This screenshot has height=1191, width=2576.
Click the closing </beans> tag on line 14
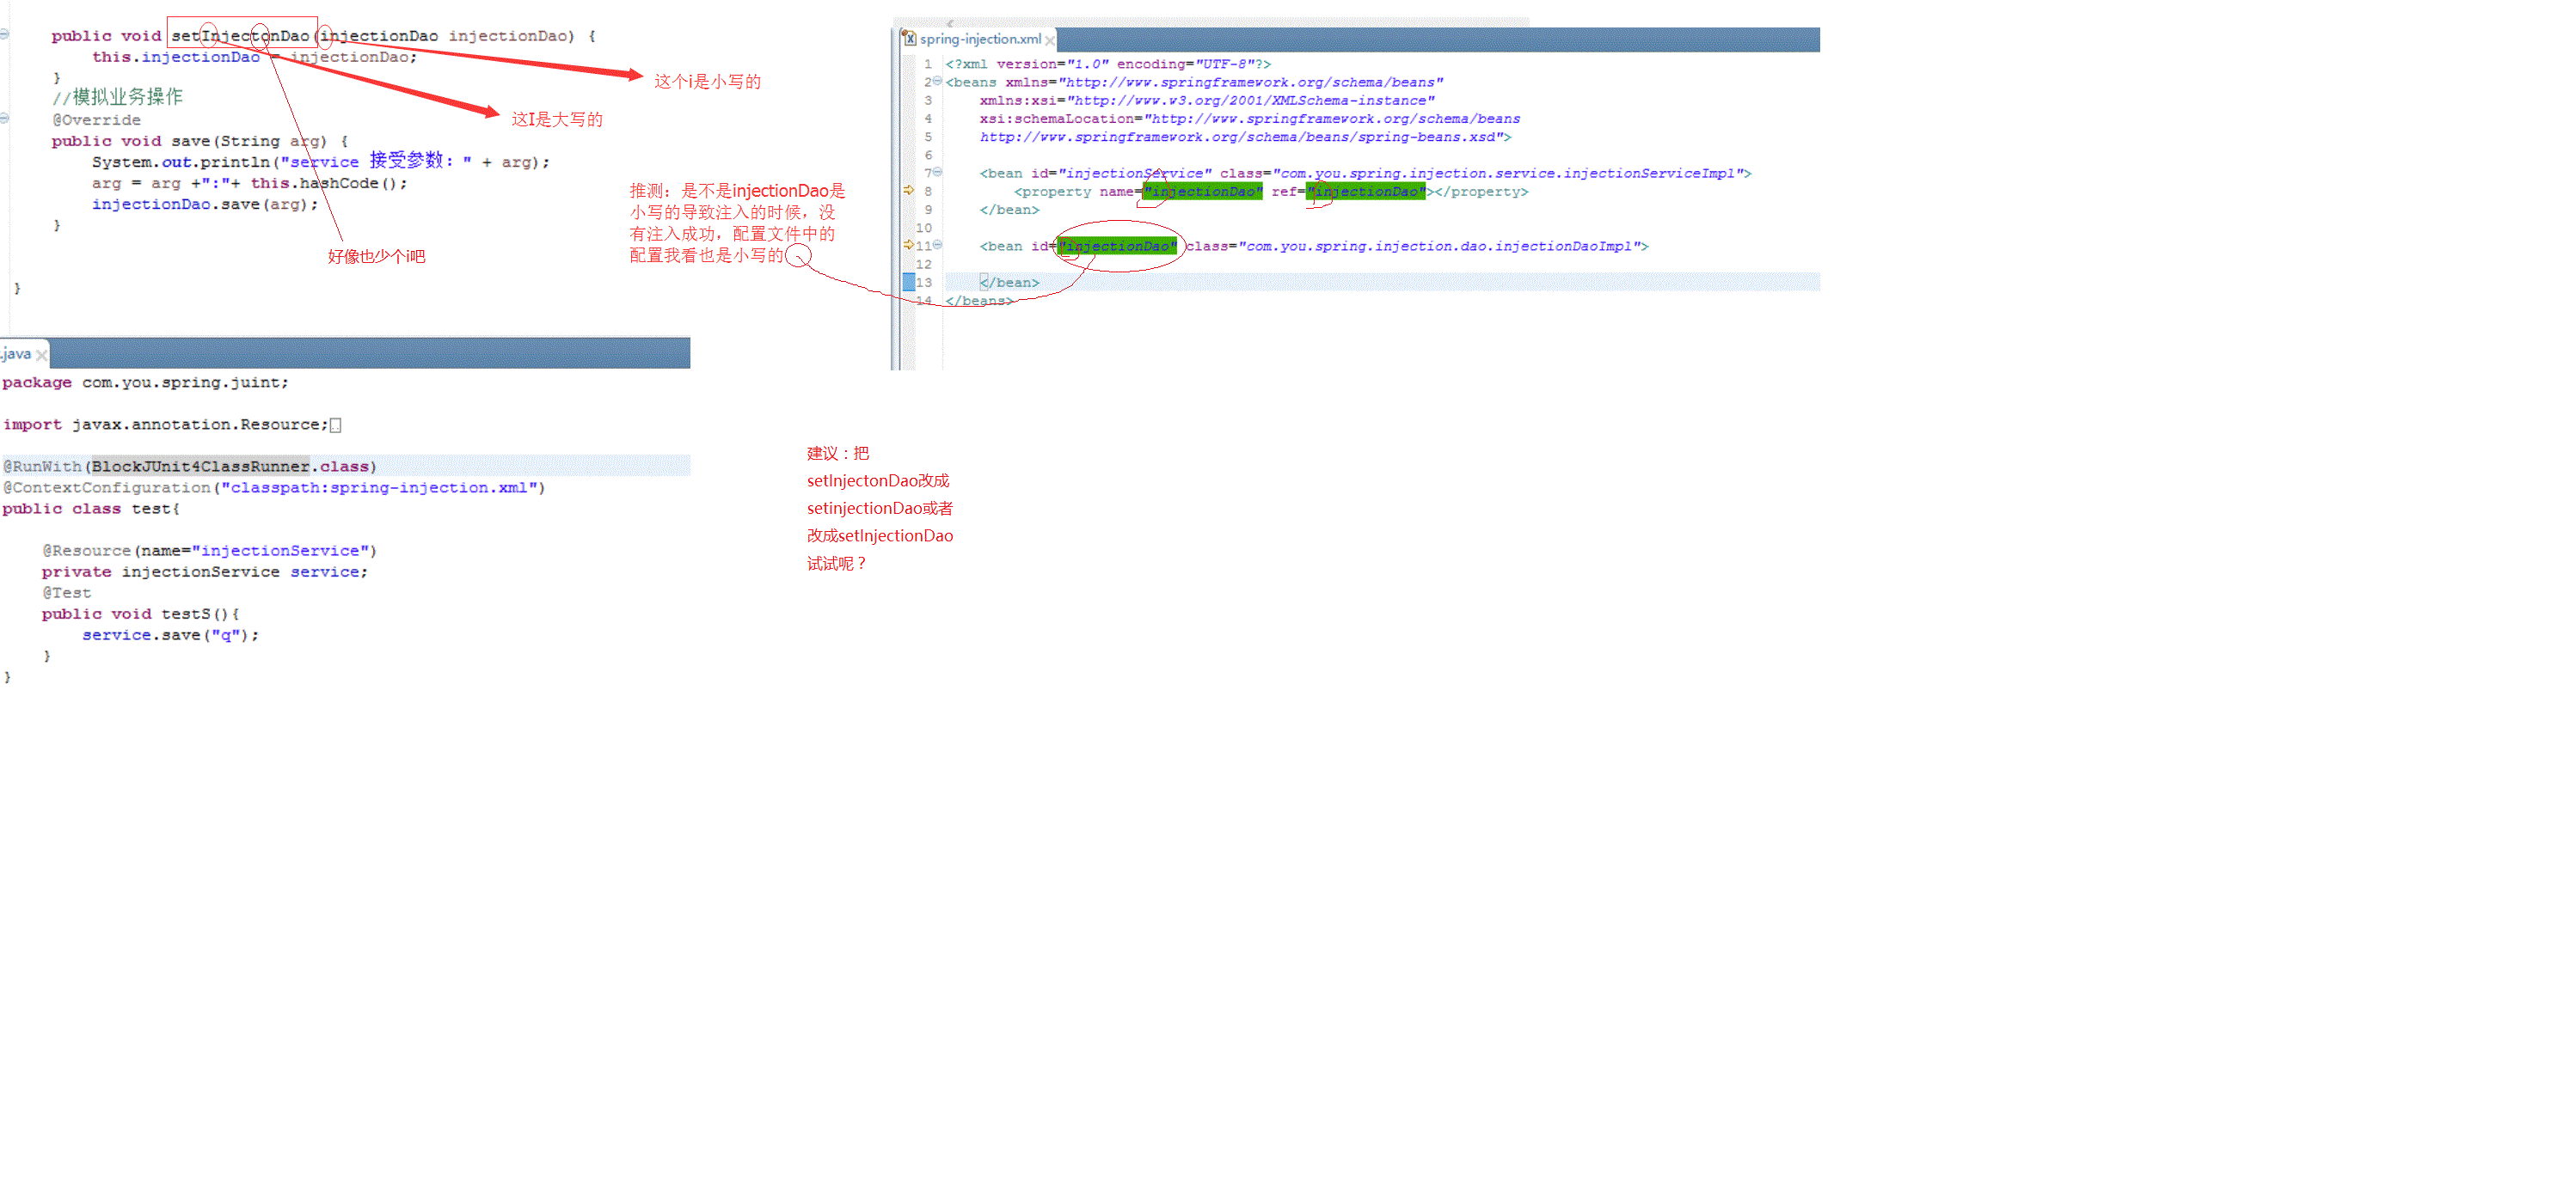[979, 301]
